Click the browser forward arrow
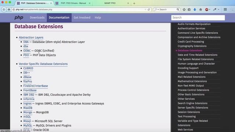 [9, 10]
